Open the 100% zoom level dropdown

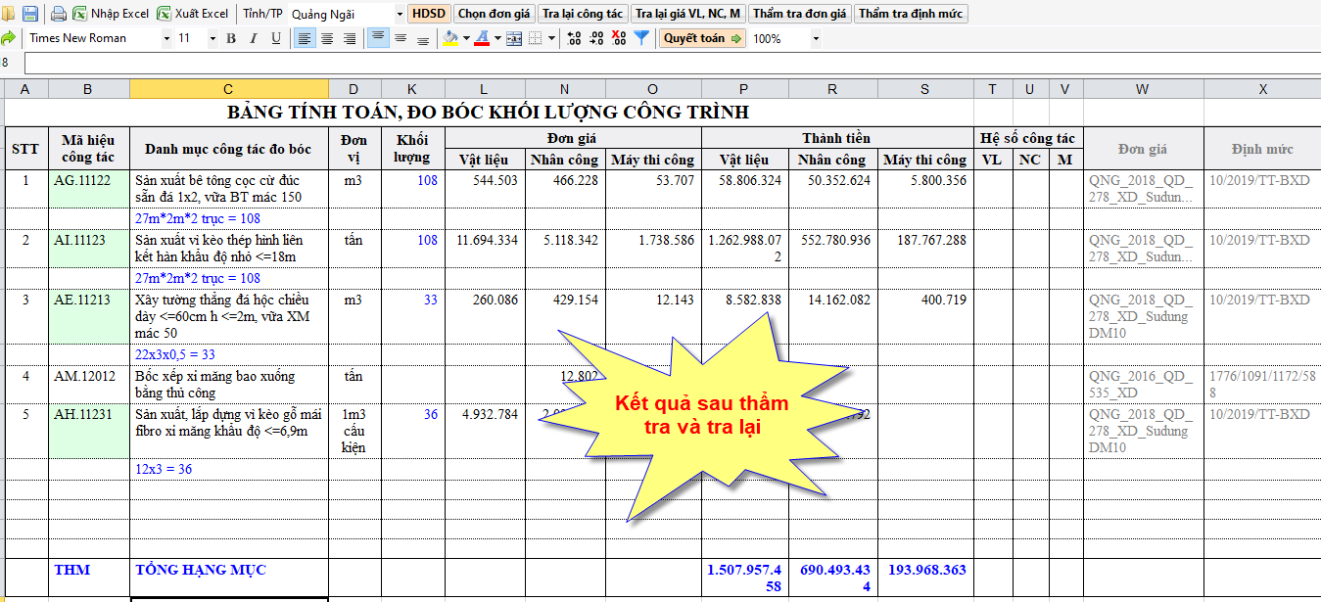783,37
